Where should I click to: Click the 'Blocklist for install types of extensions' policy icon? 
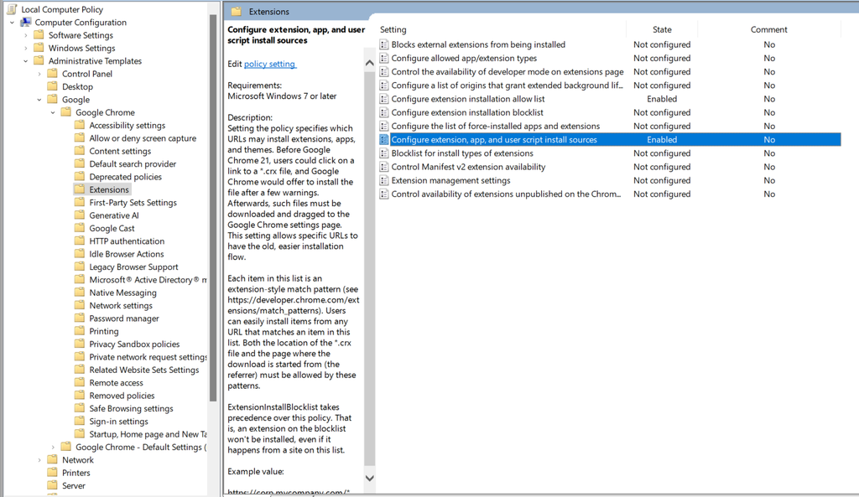(x=384, y=153)
